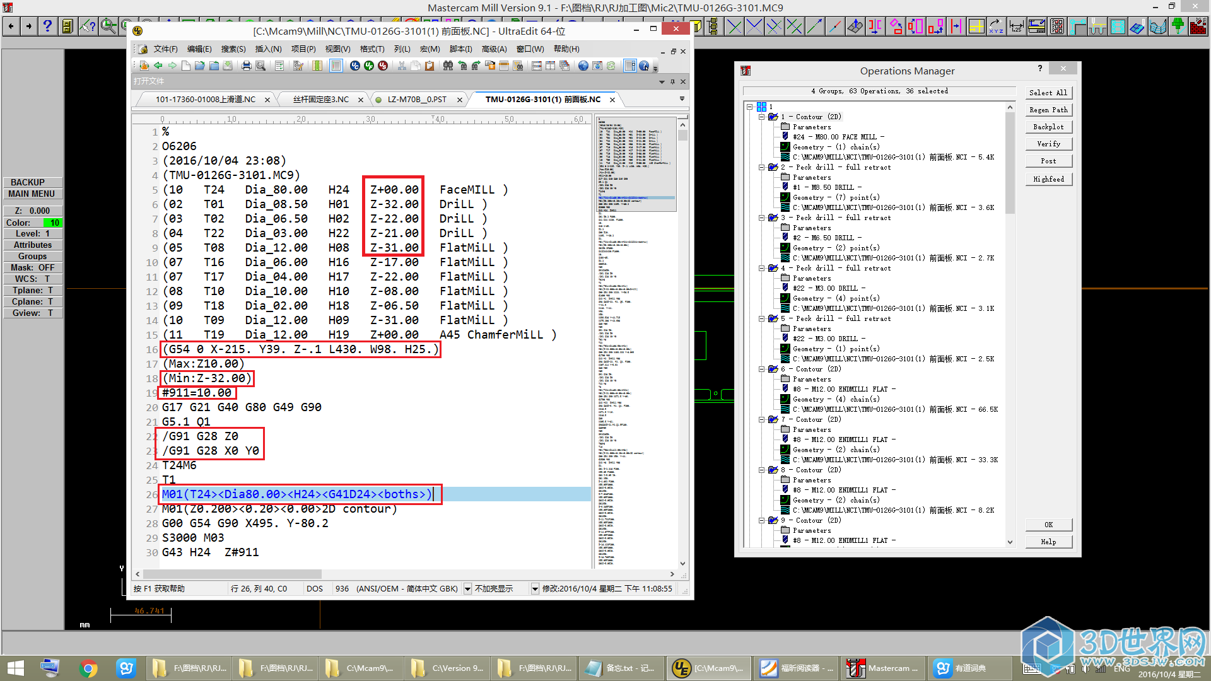Image resolution: width=1211 pixels, height=681 pixels.
Task: Click Mastercam 1.25 dimension icon
Action: coord(1017,26)
